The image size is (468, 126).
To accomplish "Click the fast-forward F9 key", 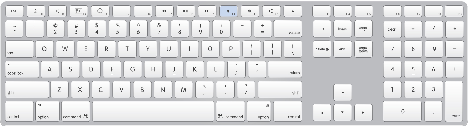I will click(x=207, y=11).
